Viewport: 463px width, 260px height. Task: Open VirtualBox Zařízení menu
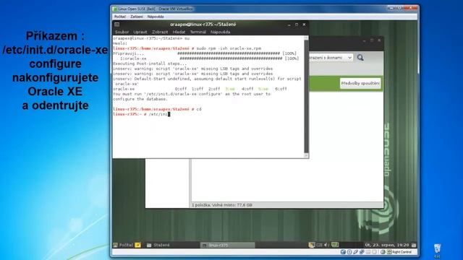click(x=137, y=17)
